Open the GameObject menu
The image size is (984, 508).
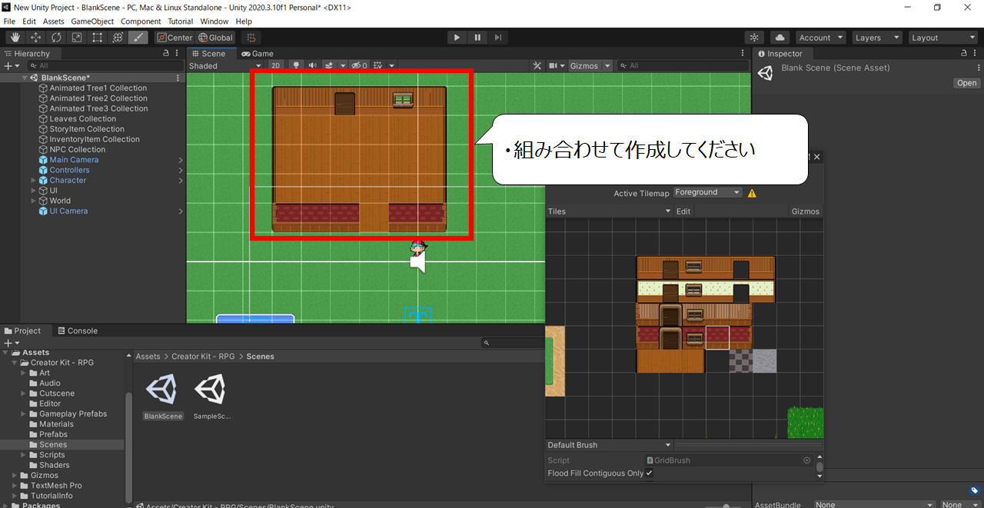coord(92,22)
